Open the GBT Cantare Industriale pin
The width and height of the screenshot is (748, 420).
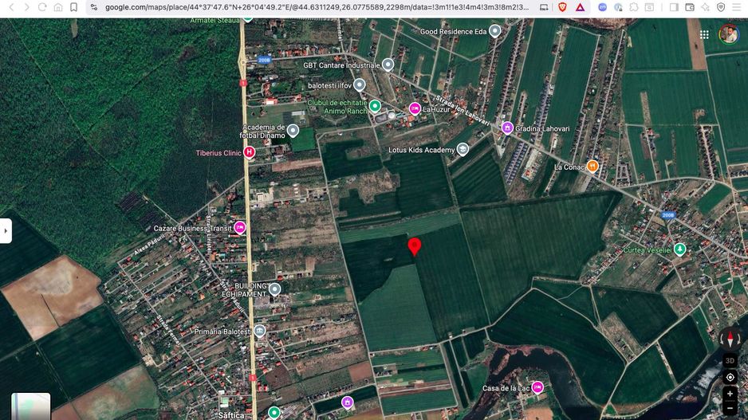coord(388,65)
